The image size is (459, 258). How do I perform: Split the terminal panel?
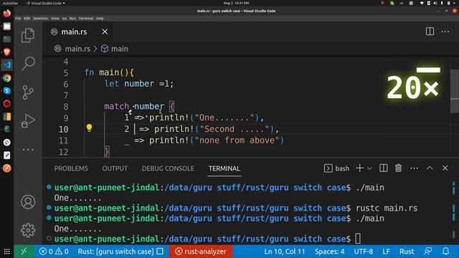tap(384, 168)
